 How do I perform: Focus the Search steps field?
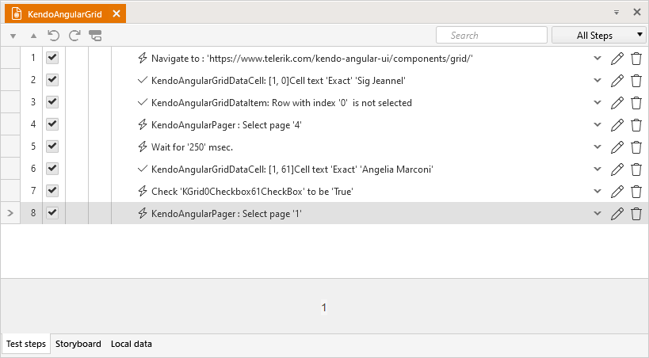[492, 35]
